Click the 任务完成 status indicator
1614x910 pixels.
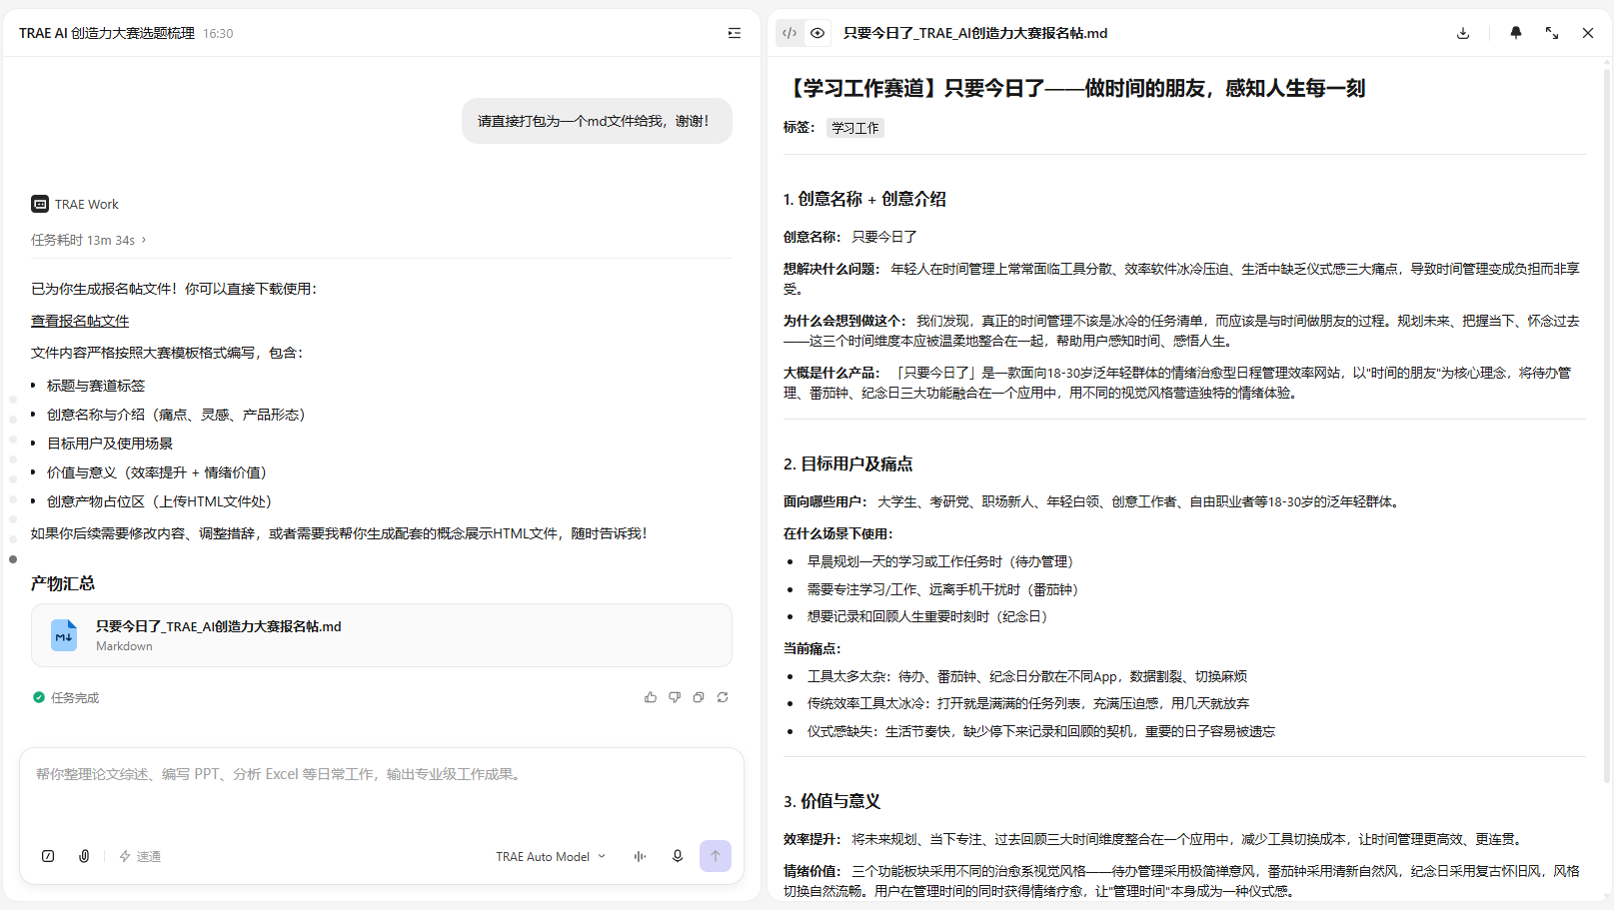[66, 697]
